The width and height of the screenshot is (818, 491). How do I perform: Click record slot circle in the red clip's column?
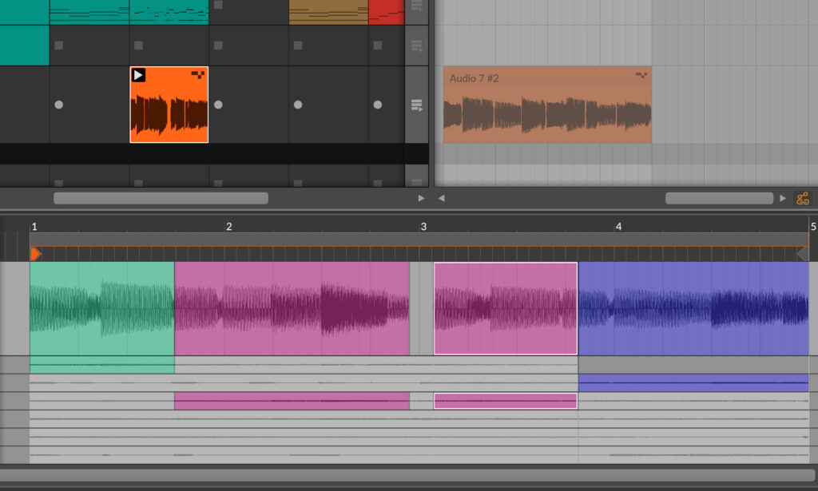tap(378, 105)
